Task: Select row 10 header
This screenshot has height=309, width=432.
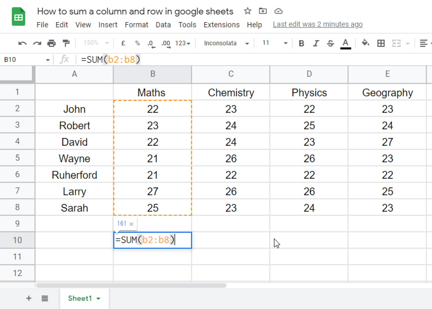Action: pos(17,240)
